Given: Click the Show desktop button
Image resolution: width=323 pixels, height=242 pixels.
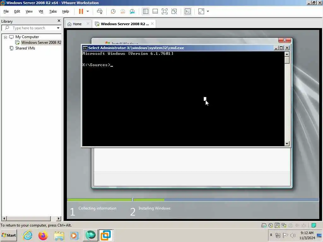Looking at the screenshot, I should click(320, 235).
